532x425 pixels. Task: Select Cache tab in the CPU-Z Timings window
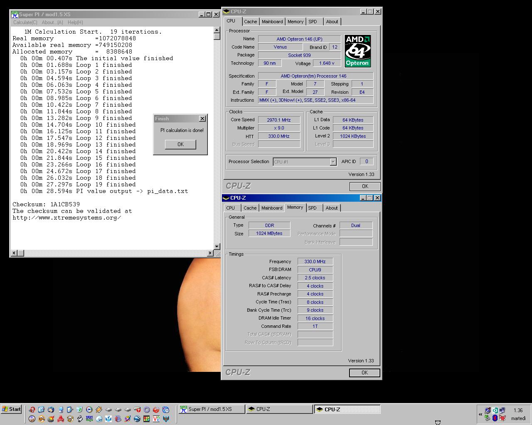click(250, 208)
